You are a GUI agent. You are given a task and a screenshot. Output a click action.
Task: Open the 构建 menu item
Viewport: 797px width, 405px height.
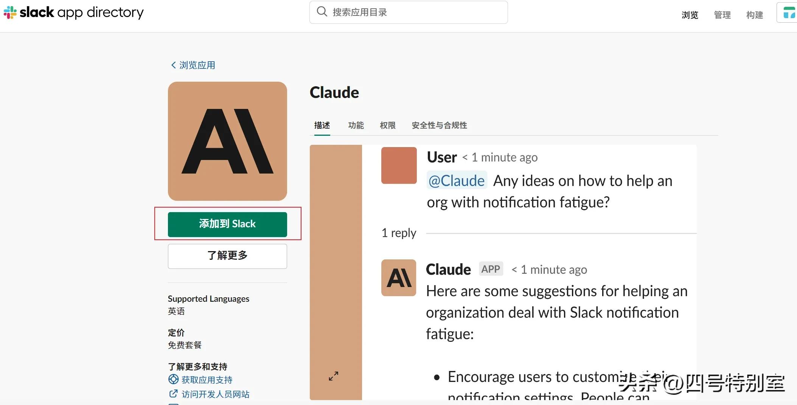(754, 15)
